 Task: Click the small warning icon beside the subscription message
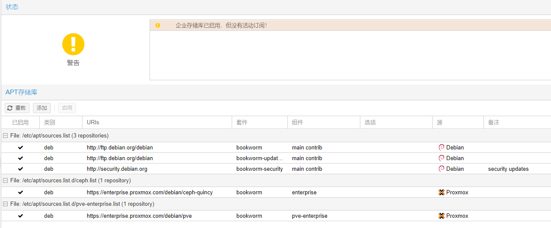point(158,26)
